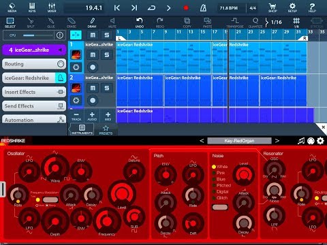This screenshot has height=245, width=327.
Task: Open the Transpose function
Action: [235, 22]
